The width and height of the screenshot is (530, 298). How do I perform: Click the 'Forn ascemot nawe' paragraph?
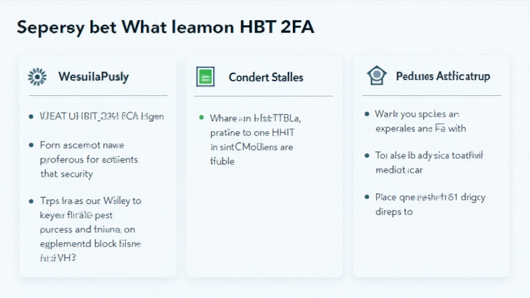pyautogui.click(x=89, y=159)
